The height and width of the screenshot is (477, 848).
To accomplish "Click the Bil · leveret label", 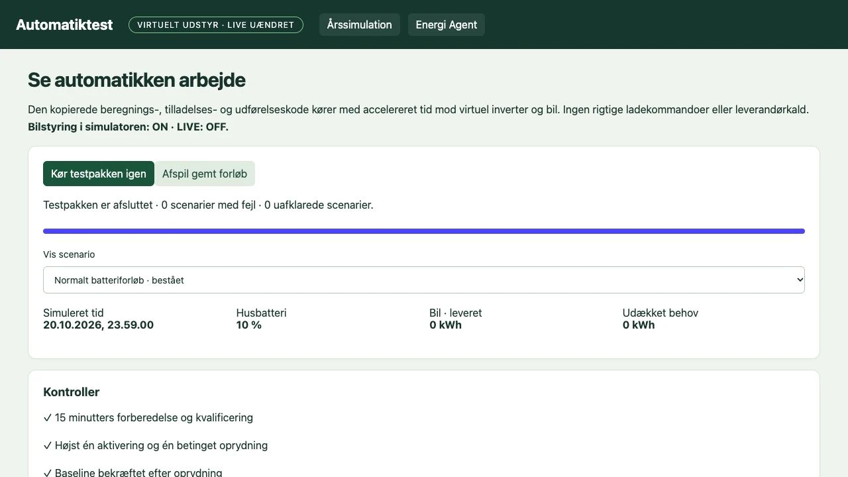I will click(456, 313).
